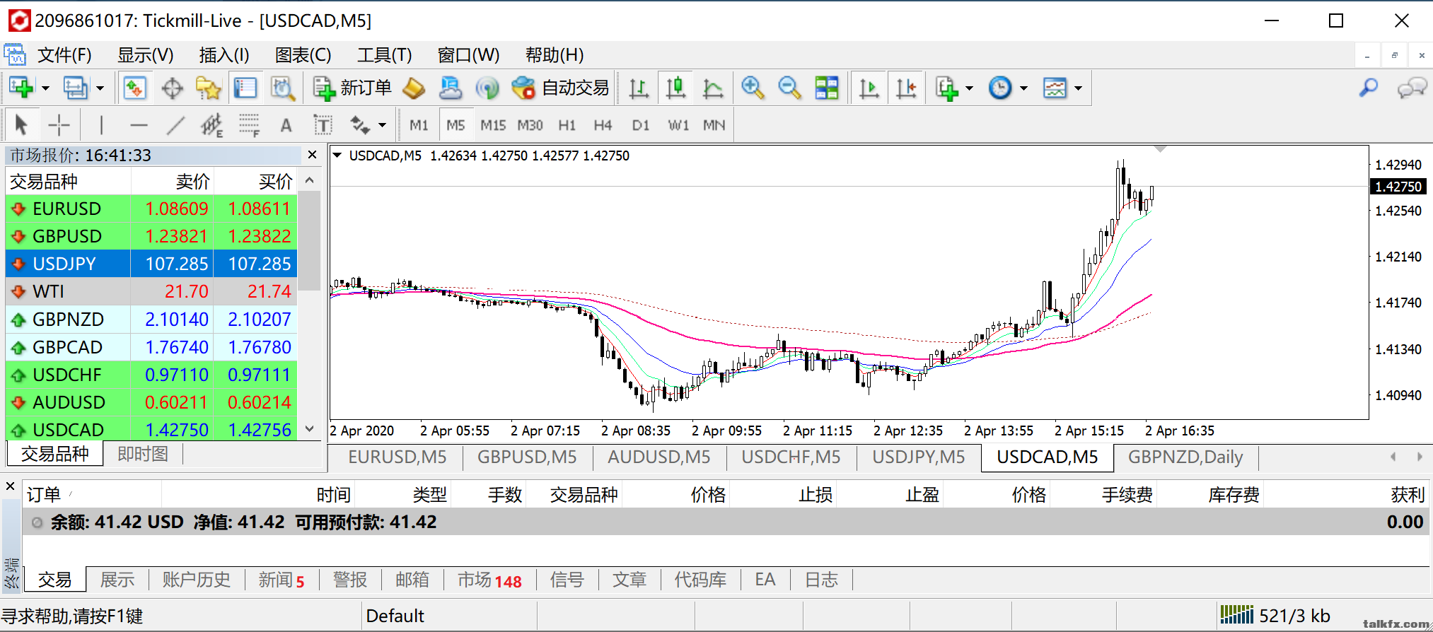Switch the chart to candlesticks

675,88
